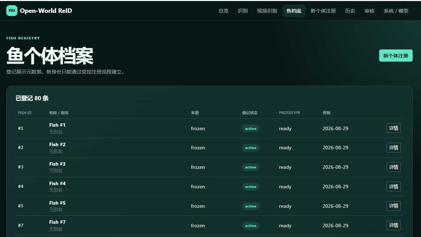Click the green 新个体注册 button
421x237 pixels.
coord(396,56)
